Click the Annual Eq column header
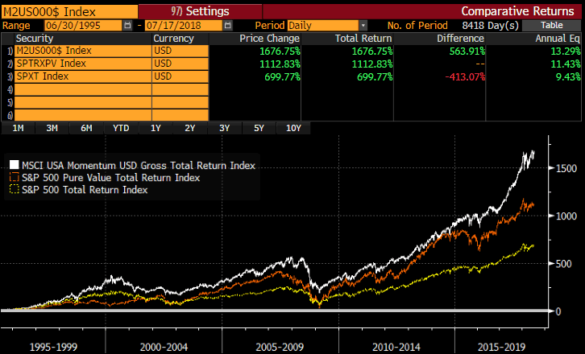 tap(558, 39)
